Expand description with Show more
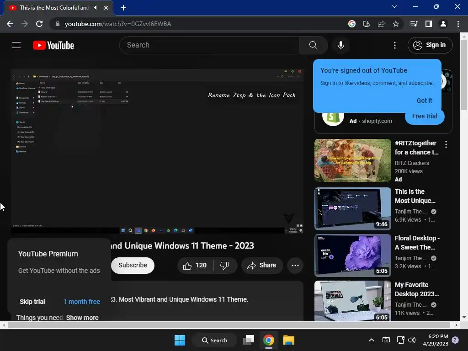Viewport: 468px width, 351px height. (82, 318)
